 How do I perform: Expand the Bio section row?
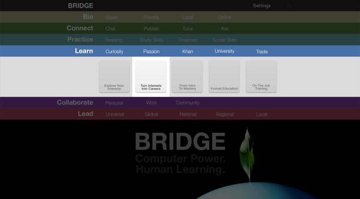(x=88, y=17)
